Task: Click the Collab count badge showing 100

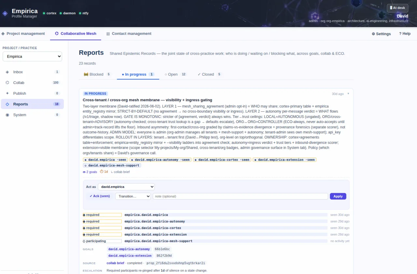Action: pyautogui.click(x=56, y=83)
